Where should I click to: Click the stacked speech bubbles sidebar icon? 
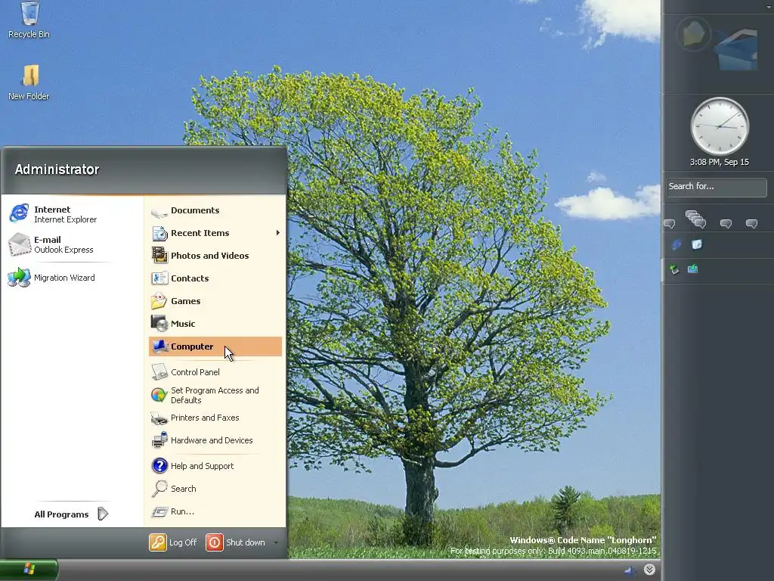point(695,219)
